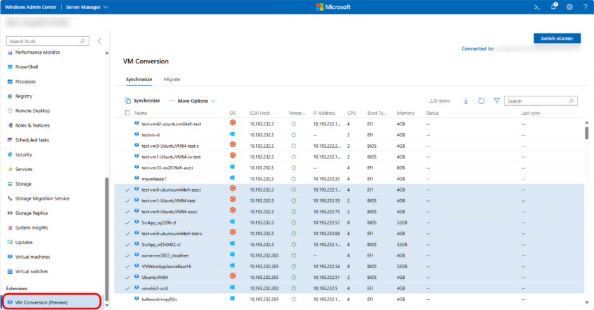Click the Switch vCenter button
Viewport: 594px width, 310px height.
[557, 39]
